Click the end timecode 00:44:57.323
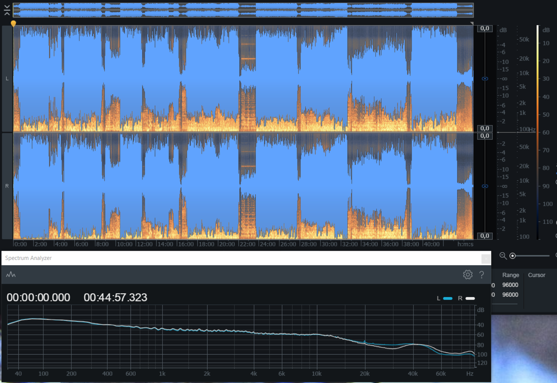 coord(115,297)
